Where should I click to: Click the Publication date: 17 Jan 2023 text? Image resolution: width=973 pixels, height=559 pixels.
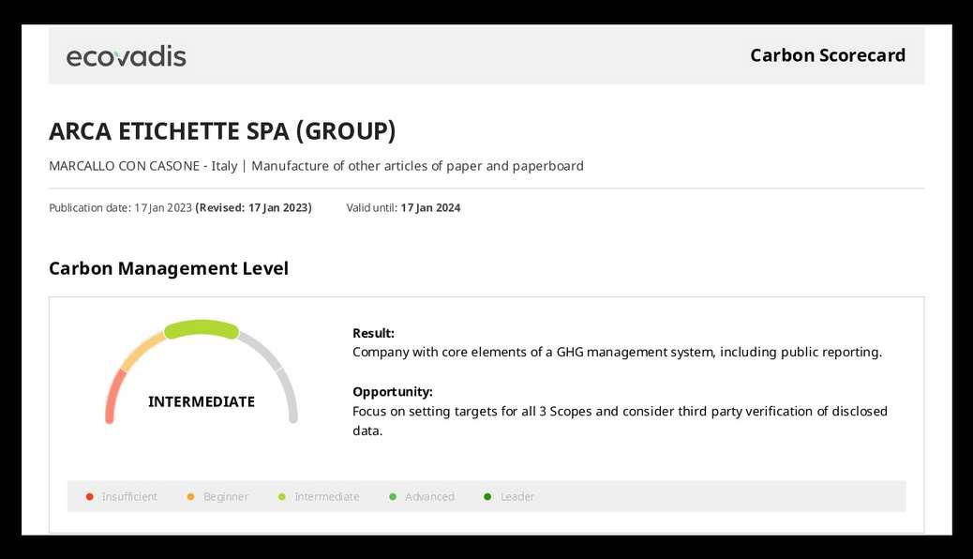pyautogui.click(x=120, y=207)
